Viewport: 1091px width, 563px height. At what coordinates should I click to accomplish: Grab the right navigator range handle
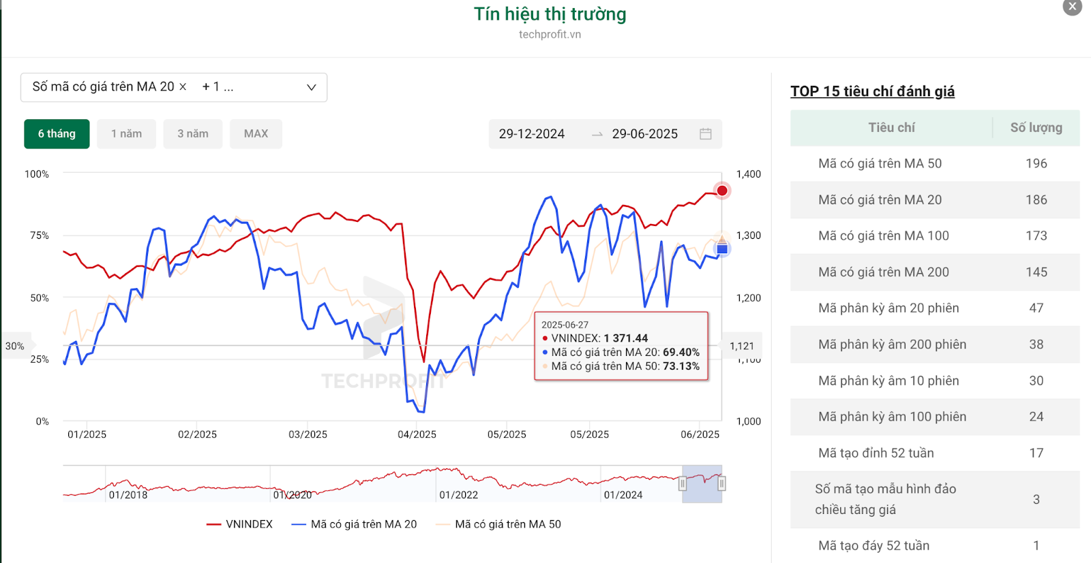721,484
